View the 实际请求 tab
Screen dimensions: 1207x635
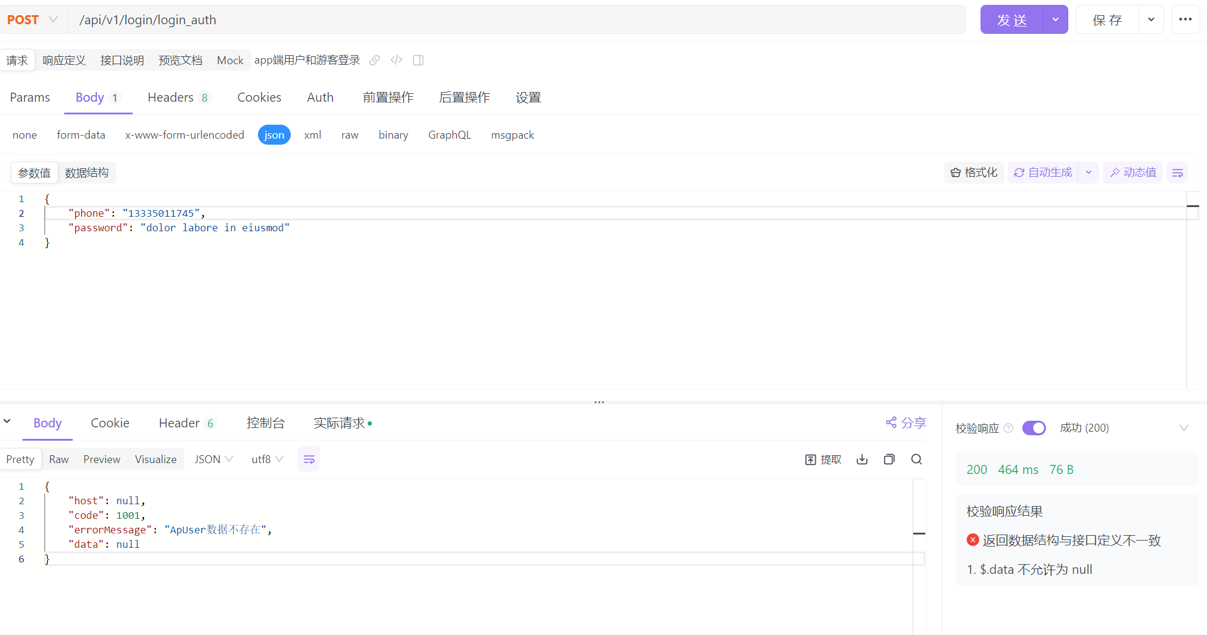(x=343, y=423)
